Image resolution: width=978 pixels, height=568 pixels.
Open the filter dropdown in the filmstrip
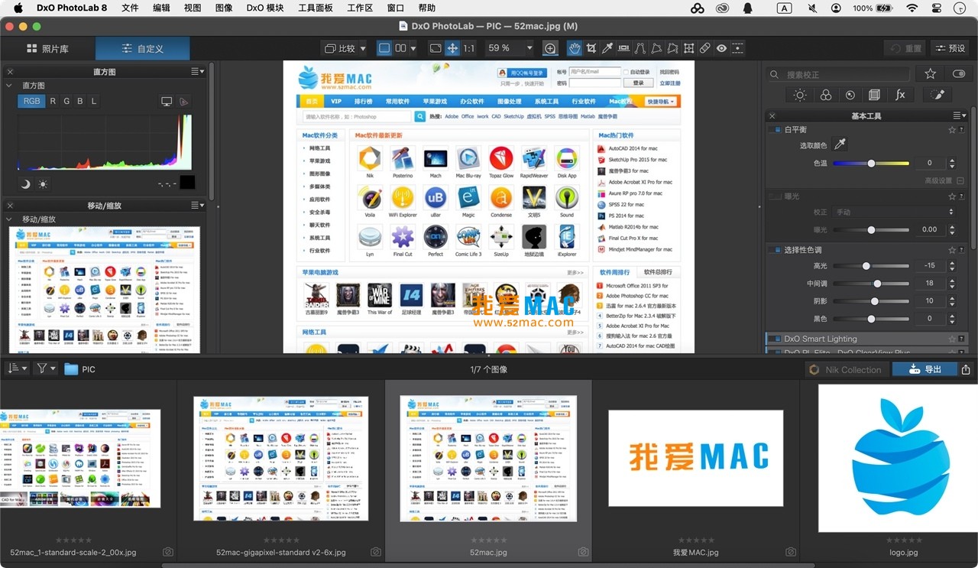(46, 368)
